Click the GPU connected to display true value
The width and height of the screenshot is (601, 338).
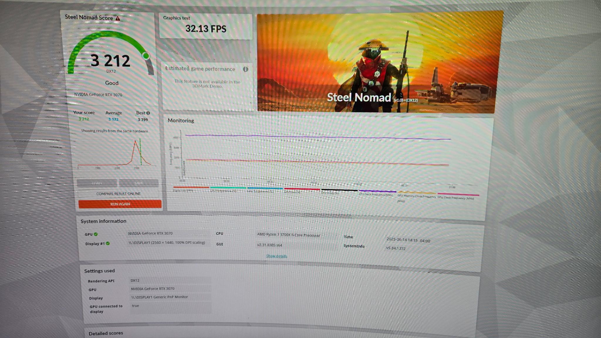135,306
